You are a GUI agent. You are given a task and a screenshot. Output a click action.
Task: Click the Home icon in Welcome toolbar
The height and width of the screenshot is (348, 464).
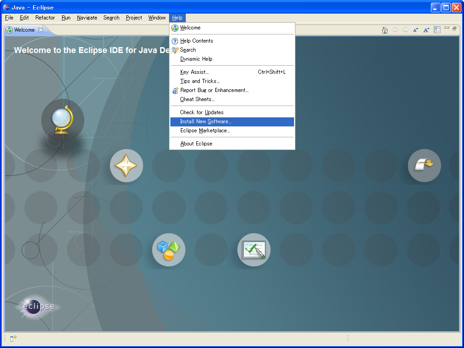pos(385,30)
